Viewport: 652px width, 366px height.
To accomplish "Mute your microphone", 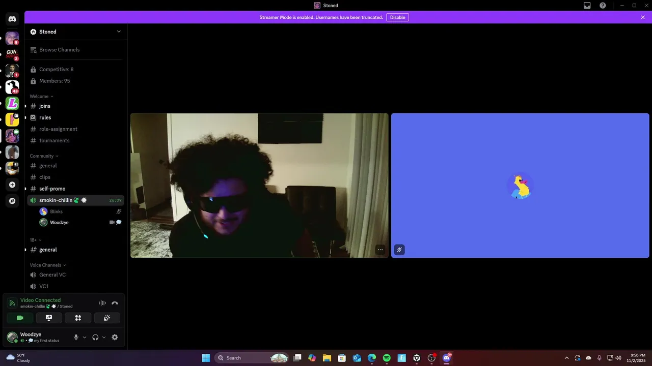I will coord(76,337).
